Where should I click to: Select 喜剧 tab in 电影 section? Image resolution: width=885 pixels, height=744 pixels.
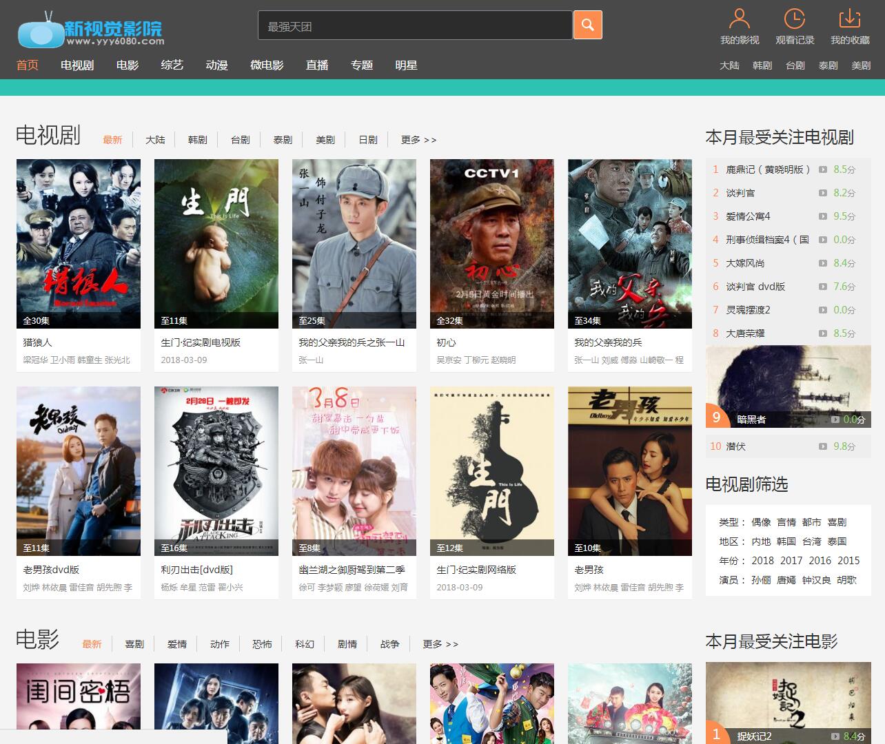point(134,644)
